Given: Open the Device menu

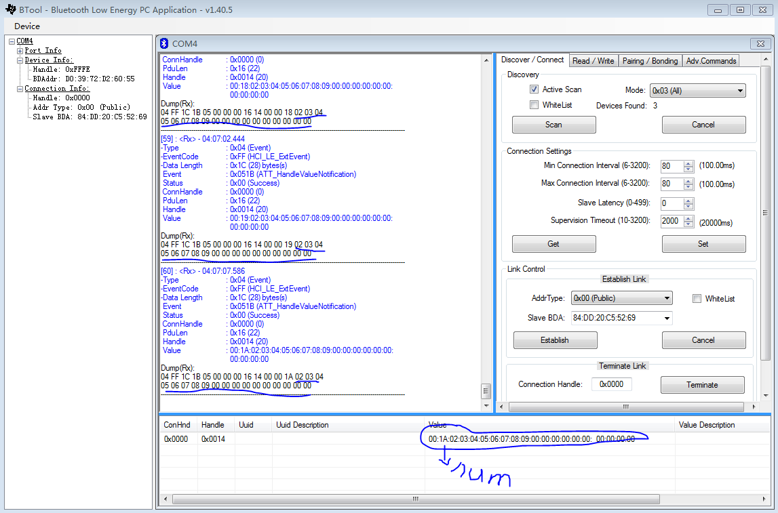Looking at the screenshot, I should click(x=27, y=26).
